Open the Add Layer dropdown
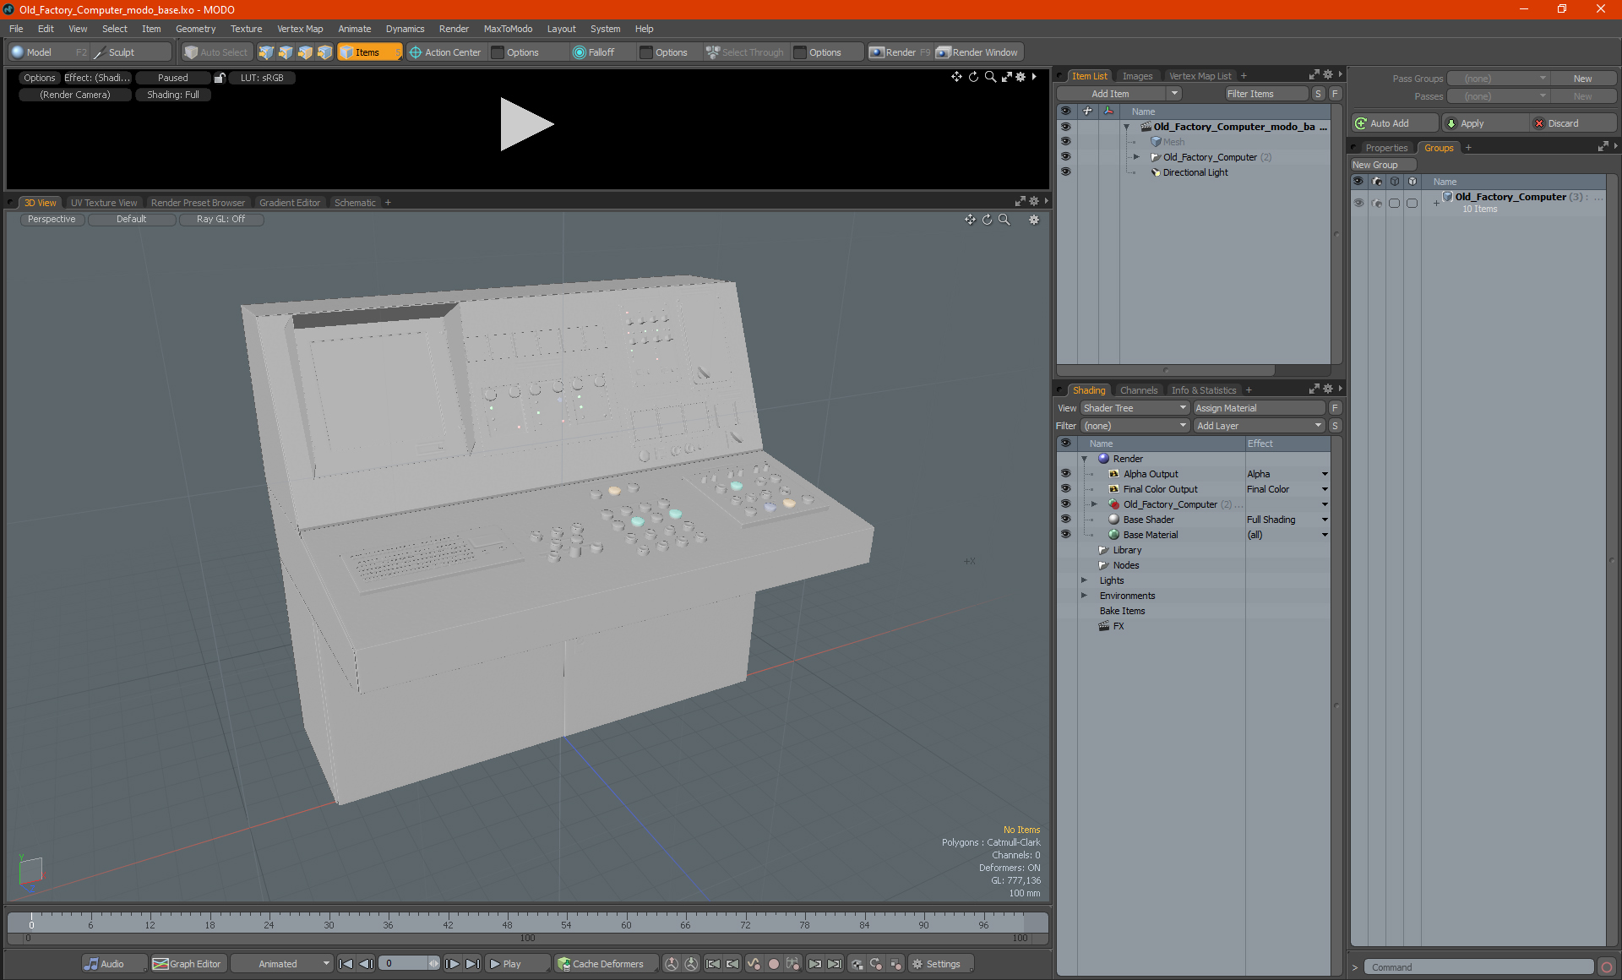Screen dimensions: 1622x980 (x=1258, y=426)
